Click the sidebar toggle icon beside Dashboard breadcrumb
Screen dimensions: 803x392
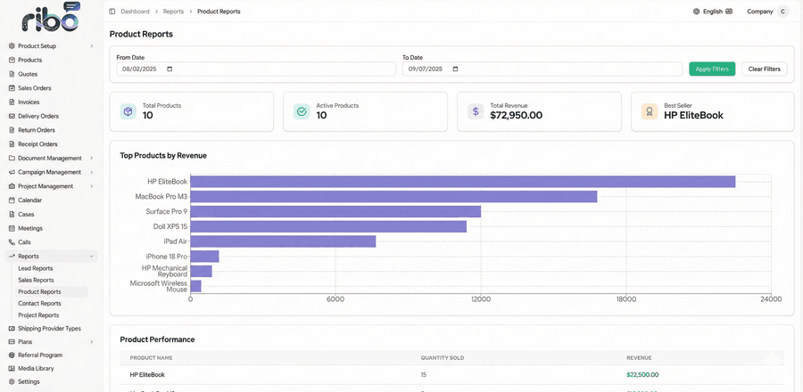click(x=112, y=12)
